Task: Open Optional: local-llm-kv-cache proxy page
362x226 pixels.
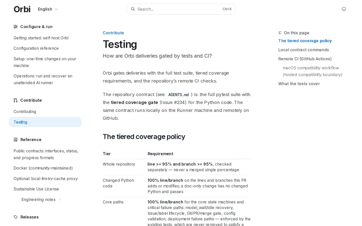Action: tap(46, 179)
